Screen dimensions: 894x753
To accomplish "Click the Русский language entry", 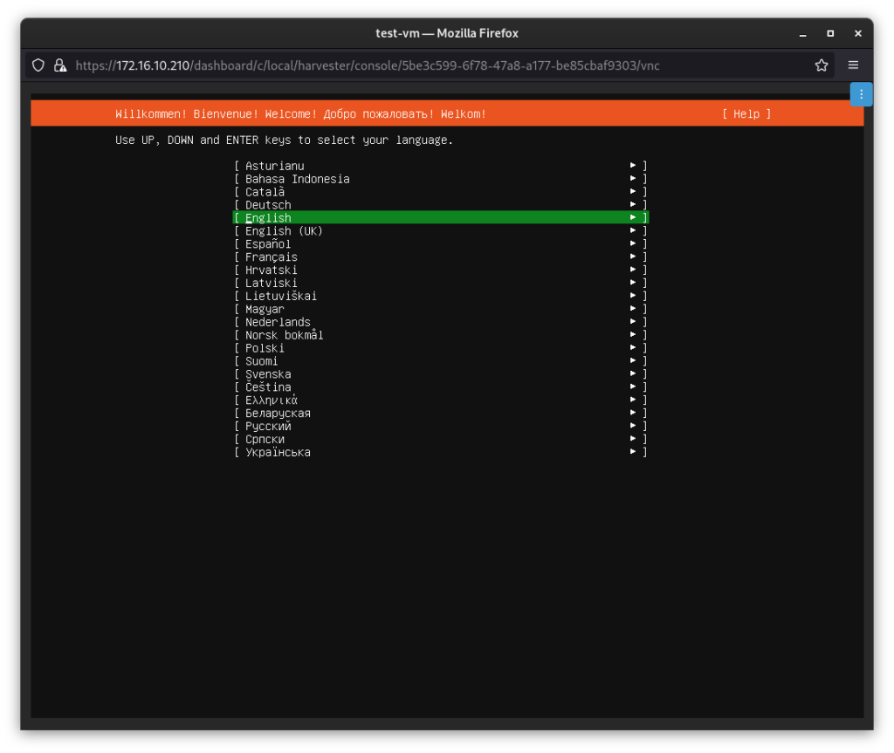I will [x=440, y=427].
